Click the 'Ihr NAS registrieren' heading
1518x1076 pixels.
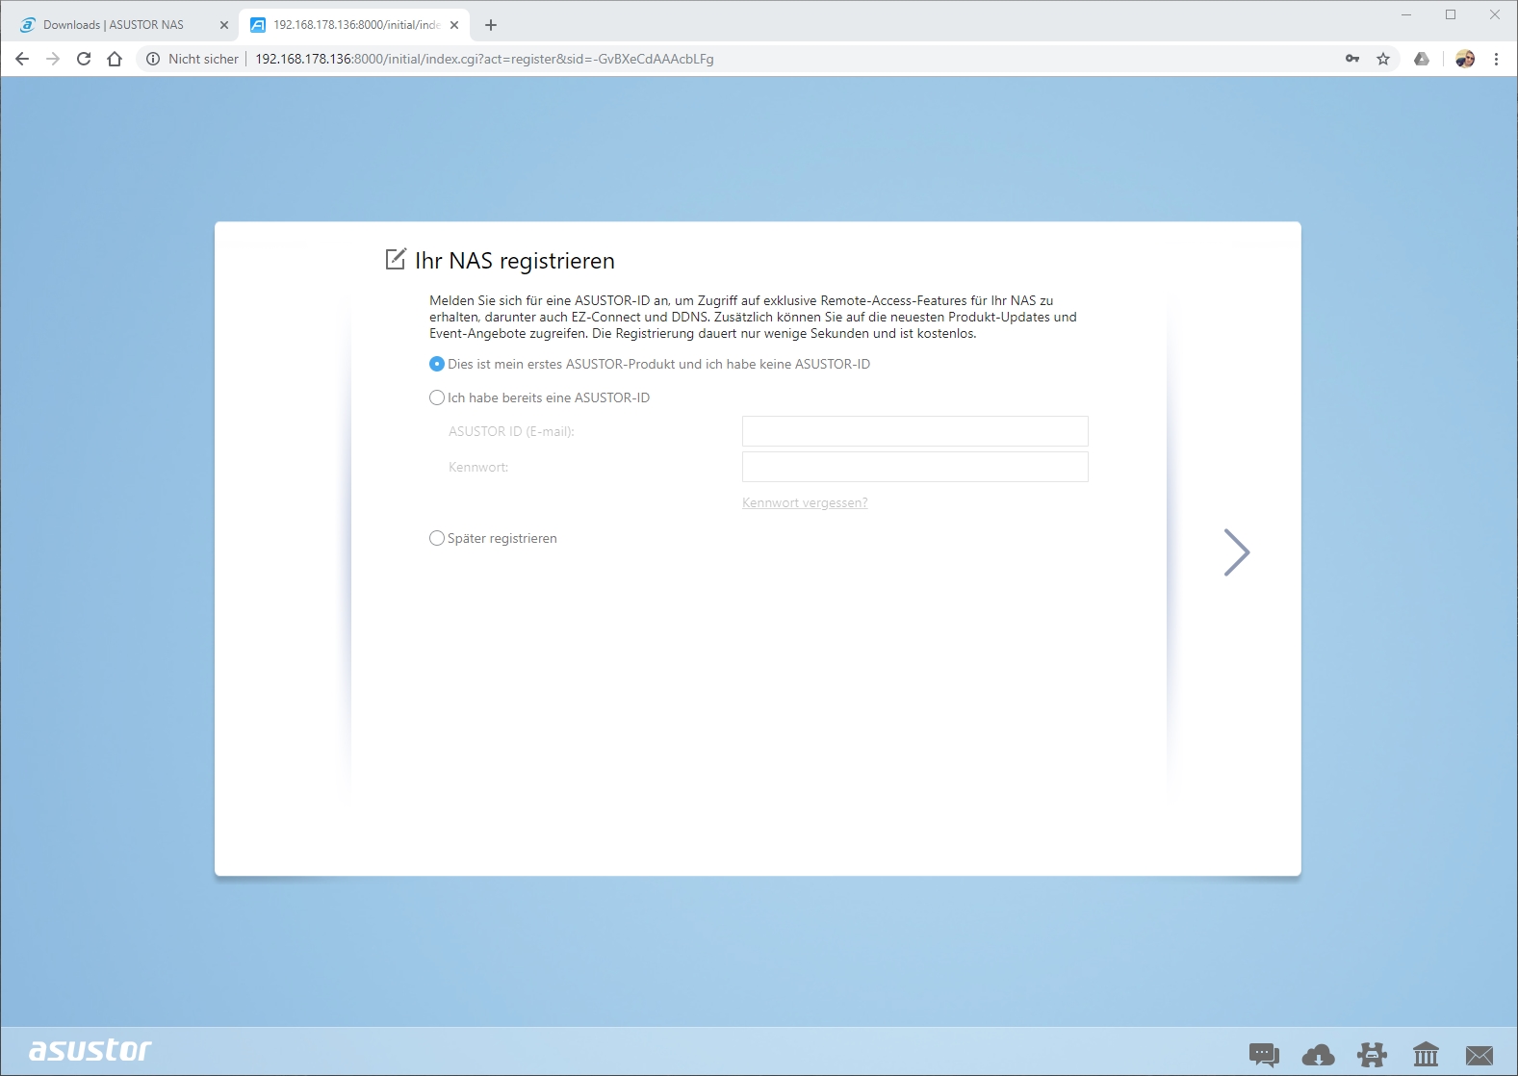click(515, 261)
